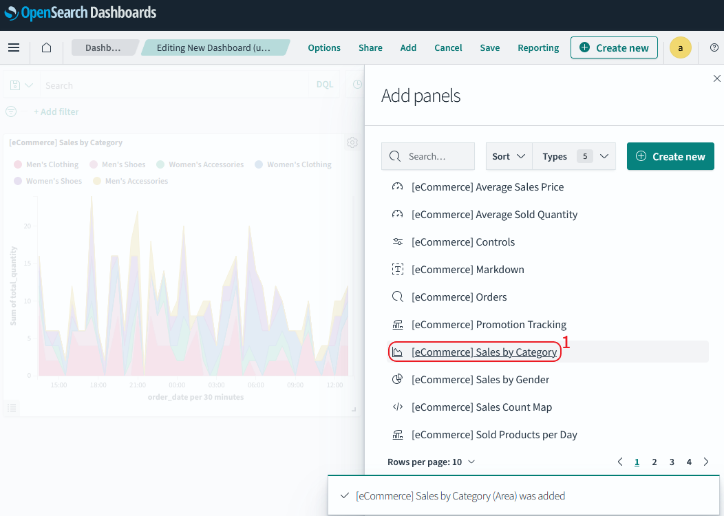Click the area chart icon for Sales by Category
This screenshot has width=724, height=516.
pyautogui.click(x=398, y=352)
